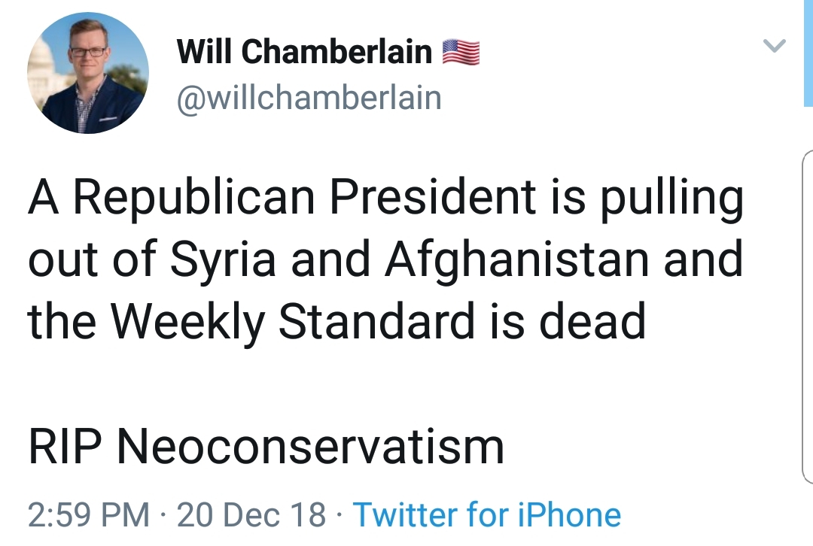Click the word Afghanistan in the tweet
Screen dimensions: 813x546
click(x=517, y=259)
